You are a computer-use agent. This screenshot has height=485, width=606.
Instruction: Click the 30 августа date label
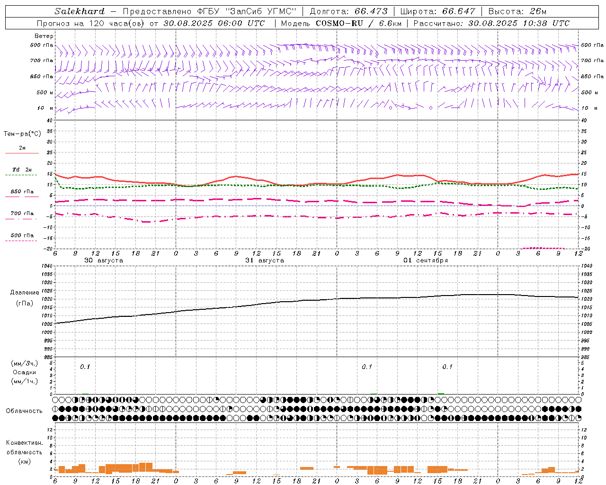point(104,260)
